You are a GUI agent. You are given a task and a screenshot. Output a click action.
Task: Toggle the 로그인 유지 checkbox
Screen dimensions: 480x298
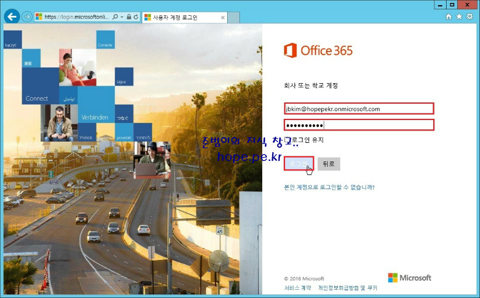[286, 140]
